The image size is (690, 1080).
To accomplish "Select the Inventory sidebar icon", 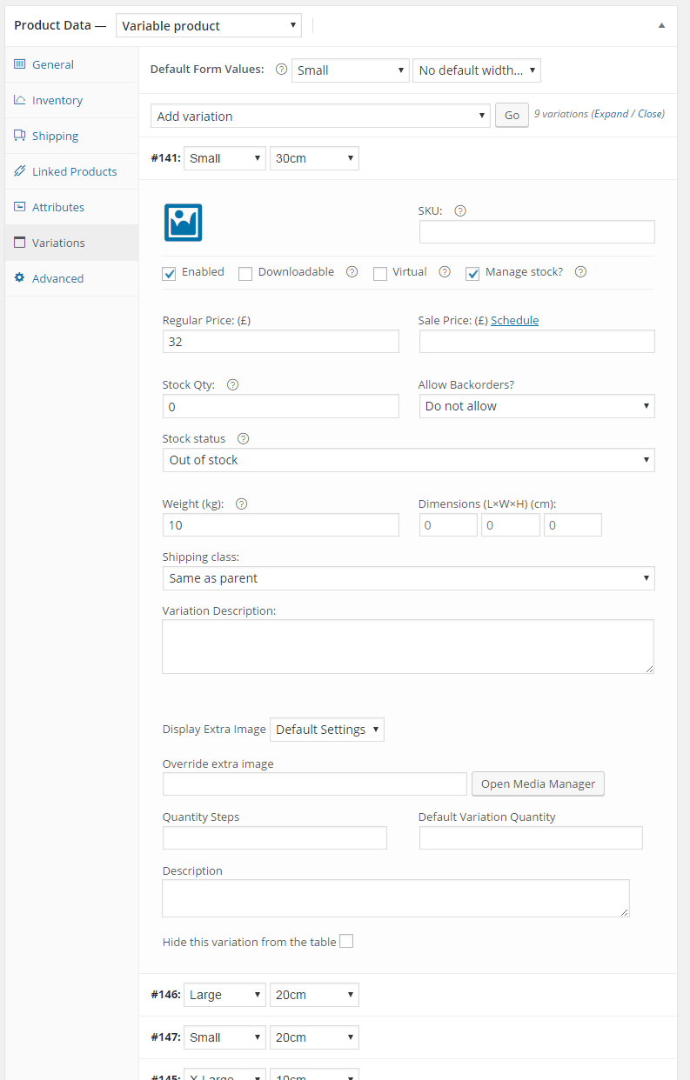I will [20, 100].
